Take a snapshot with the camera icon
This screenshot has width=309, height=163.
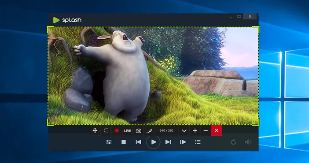point(139,131)
